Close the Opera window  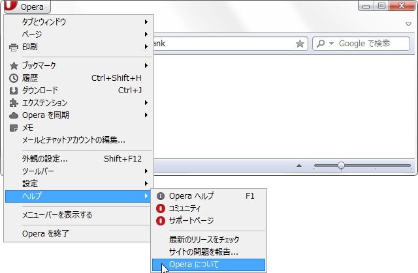pyautogui.click(x=402, y=6)
